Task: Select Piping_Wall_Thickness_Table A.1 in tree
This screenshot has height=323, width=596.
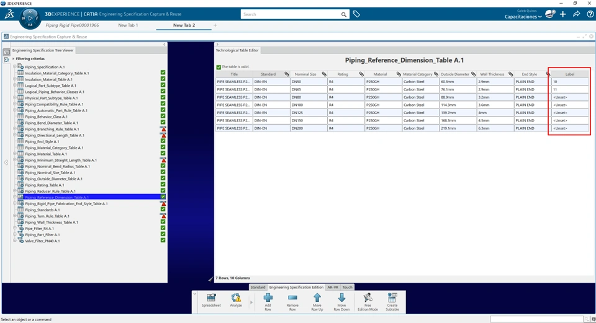Action: (x=52, y=223)
